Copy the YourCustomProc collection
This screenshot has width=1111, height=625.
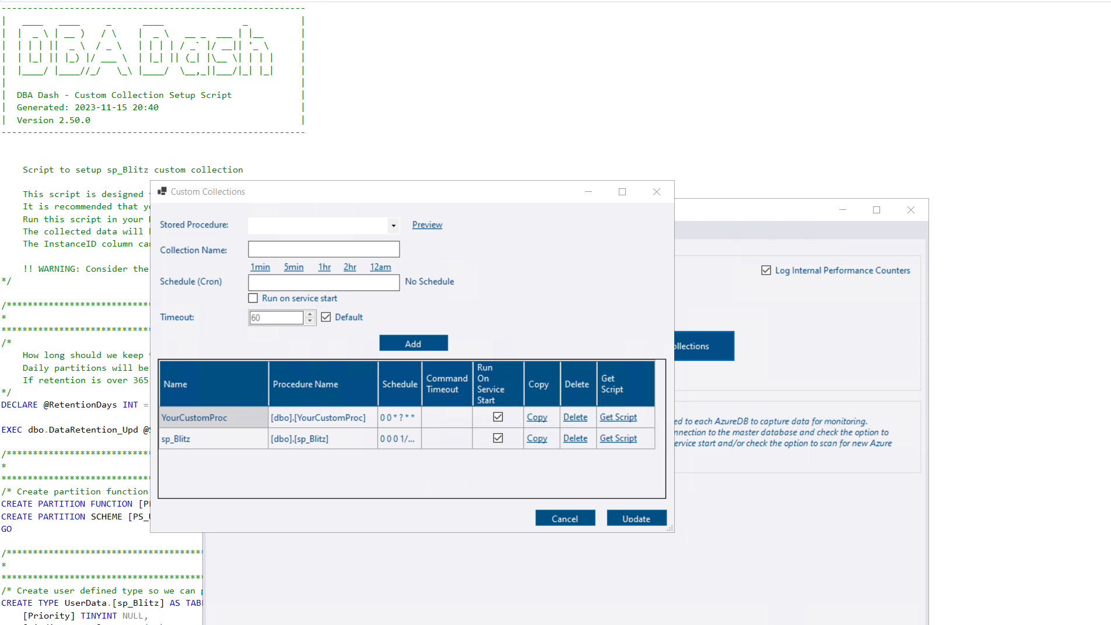click(x=537, y=417)
